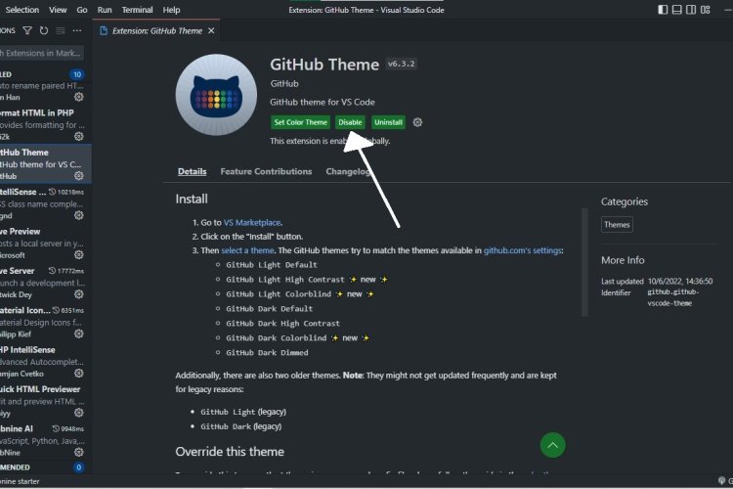Open manage gear for Material Icon Theme
Image resolution: width=733 pixels, height=489 pixels.
[x=79, y=333]
